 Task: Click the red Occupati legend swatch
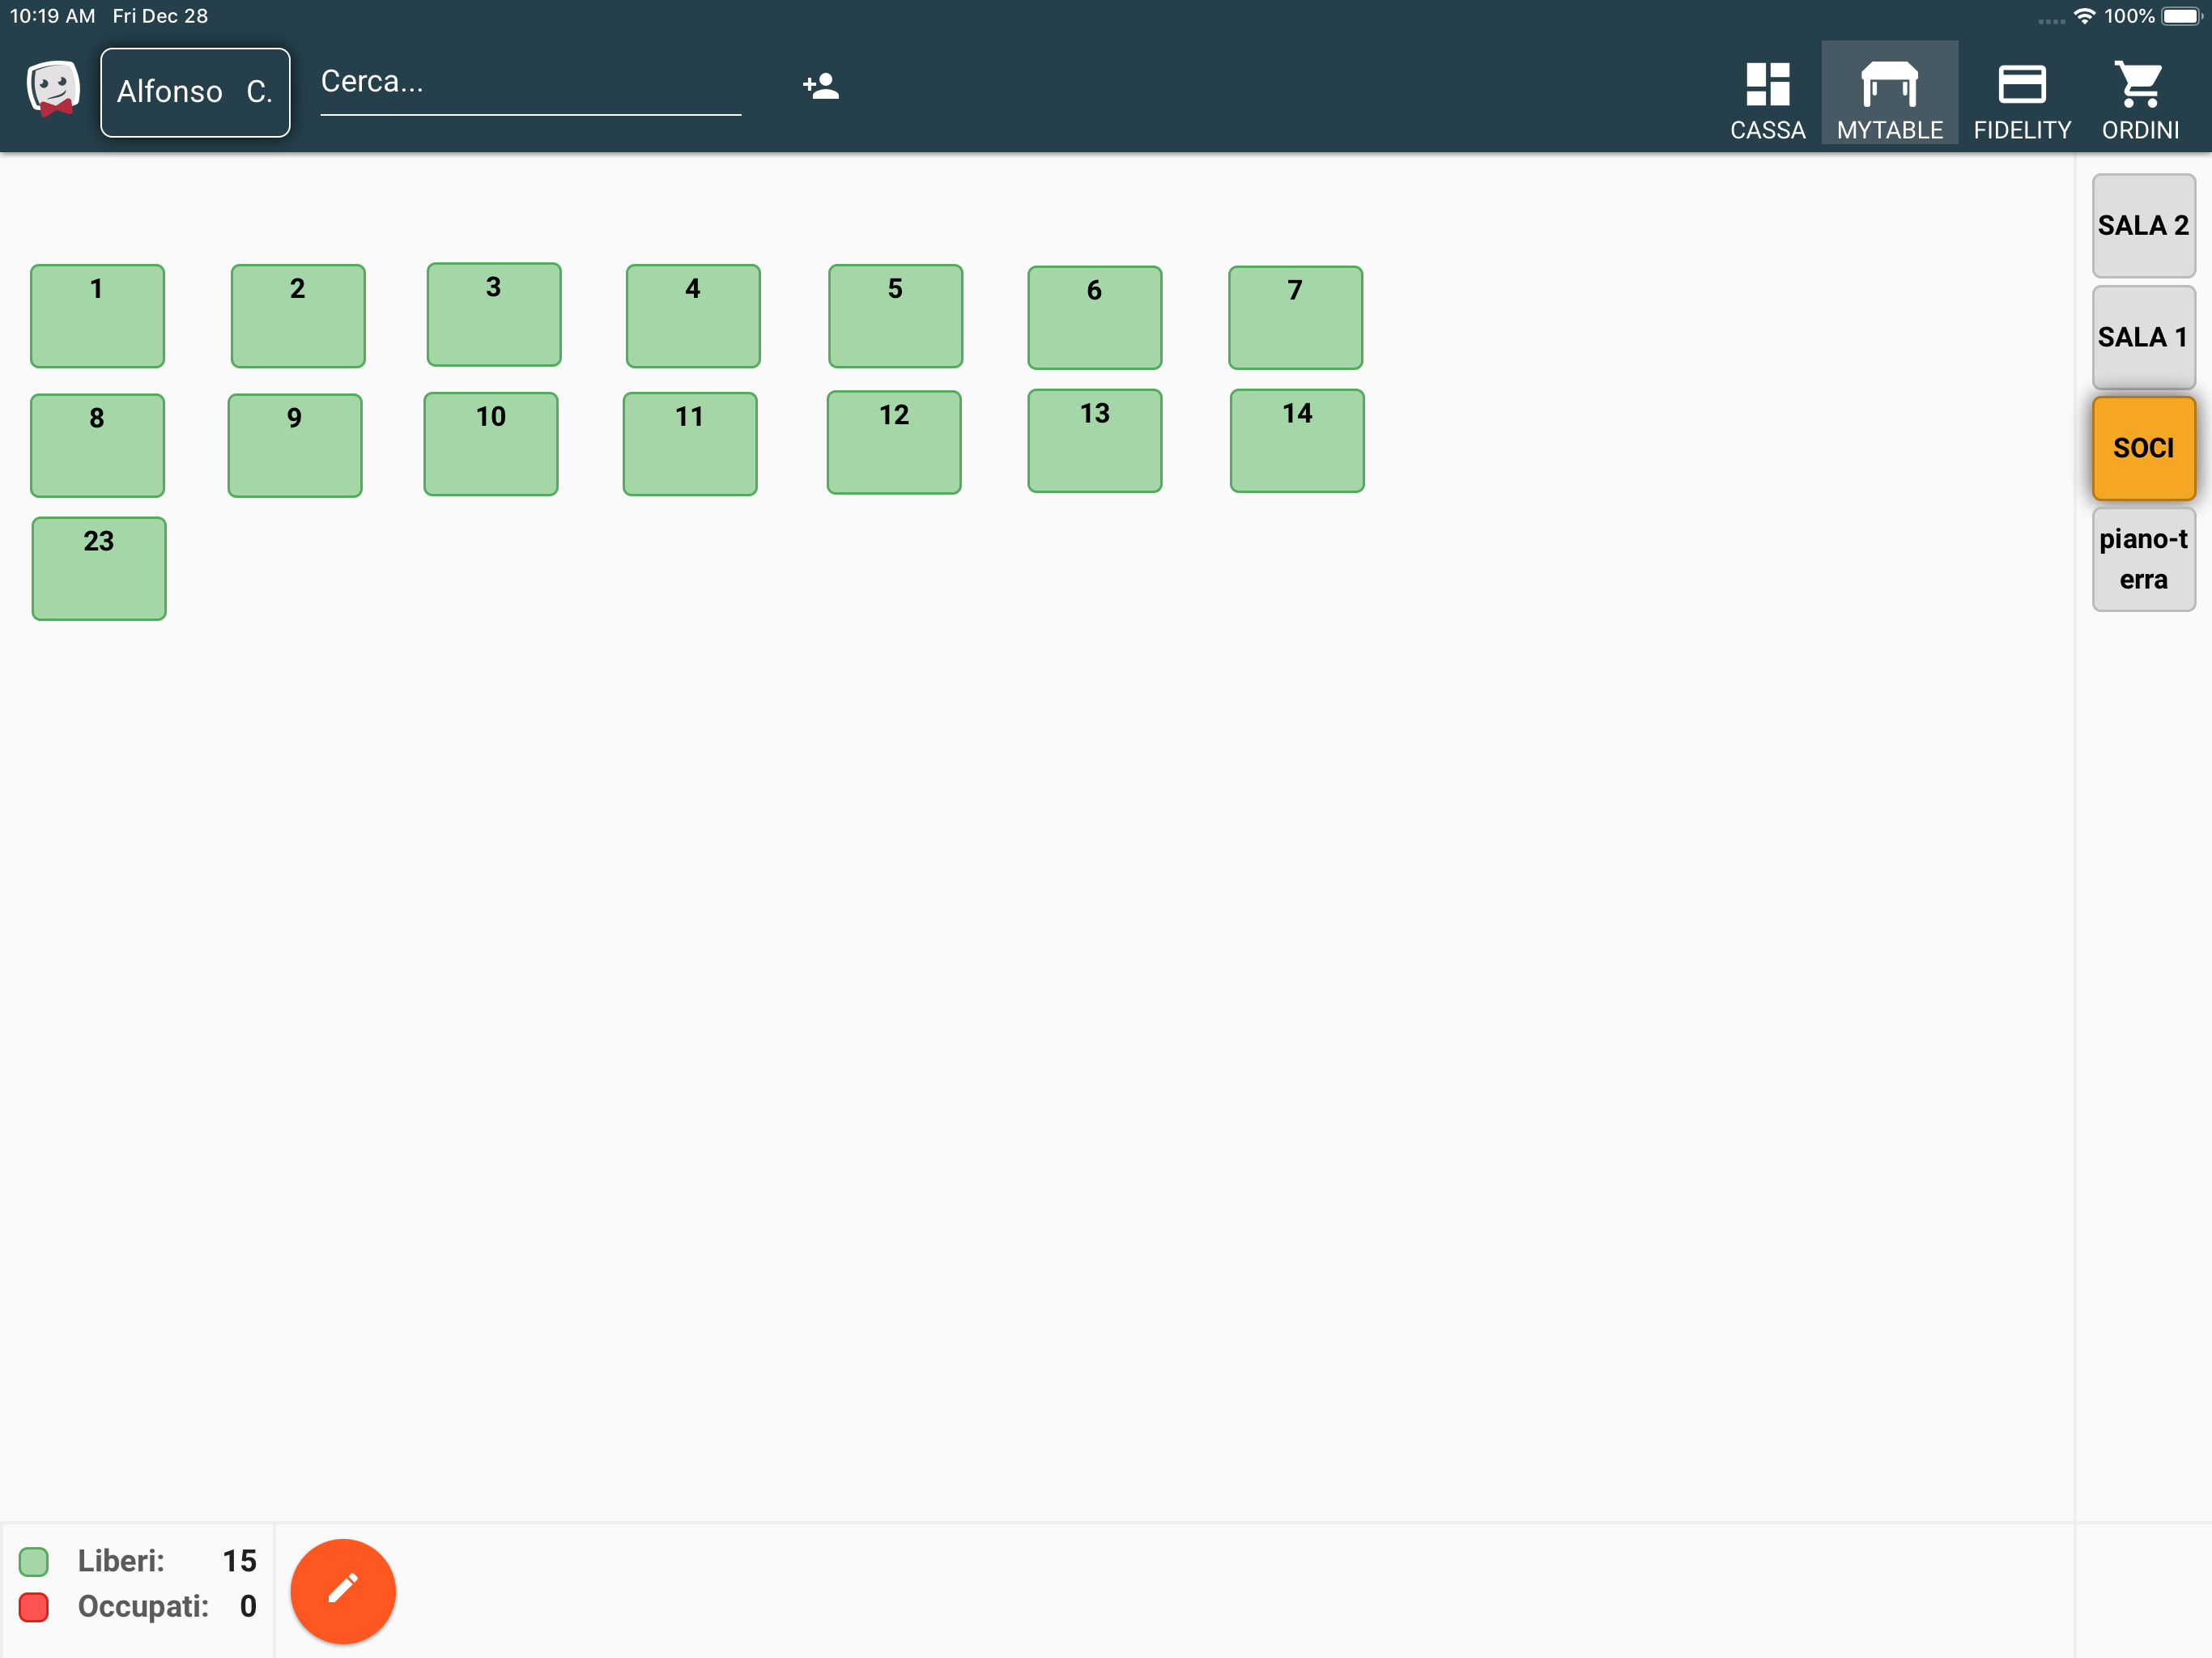34,1607
